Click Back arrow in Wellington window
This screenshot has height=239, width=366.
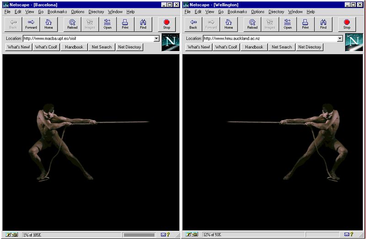[193, 24]
